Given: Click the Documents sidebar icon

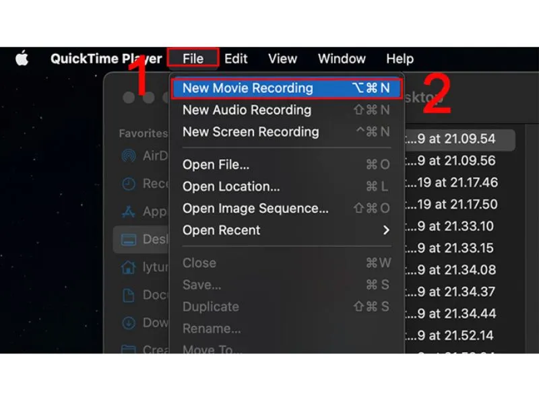Looking at the screenshot, I should click(x=129, y=295).
